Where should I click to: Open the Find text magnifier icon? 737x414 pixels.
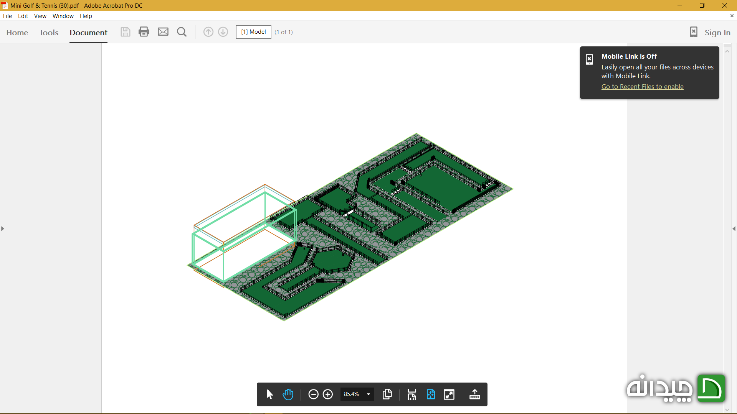pyautogui.click(x=182, y=32)
